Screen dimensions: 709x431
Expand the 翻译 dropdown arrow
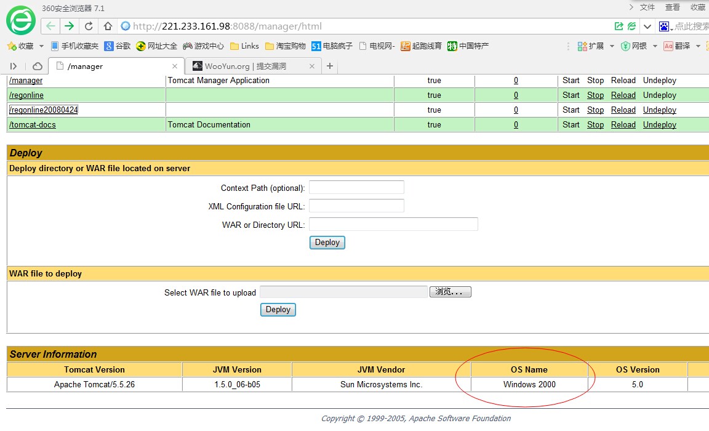point(698,46)
